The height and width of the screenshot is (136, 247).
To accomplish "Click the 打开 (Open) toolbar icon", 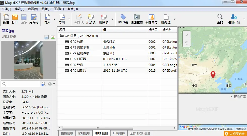I will pos(15,17).
